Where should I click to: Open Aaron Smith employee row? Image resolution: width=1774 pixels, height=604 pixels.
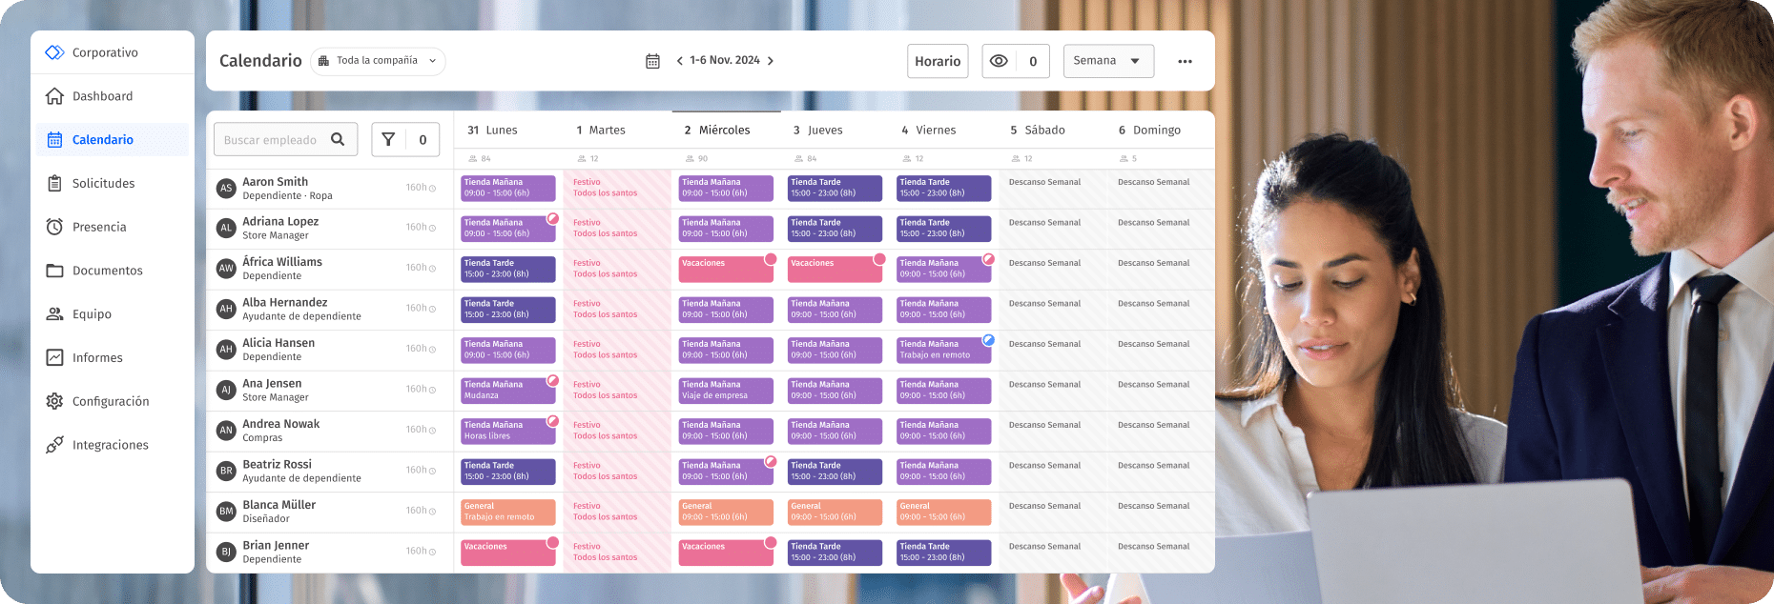275,188
